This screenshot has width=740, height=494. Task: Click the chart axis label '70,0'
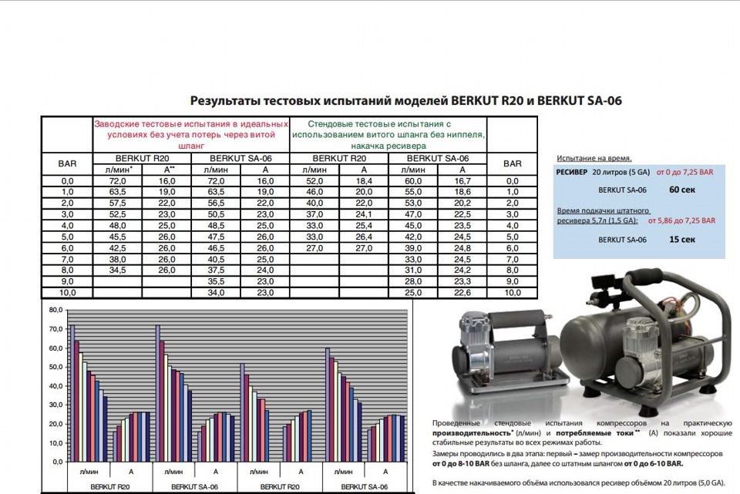(55, 329)
